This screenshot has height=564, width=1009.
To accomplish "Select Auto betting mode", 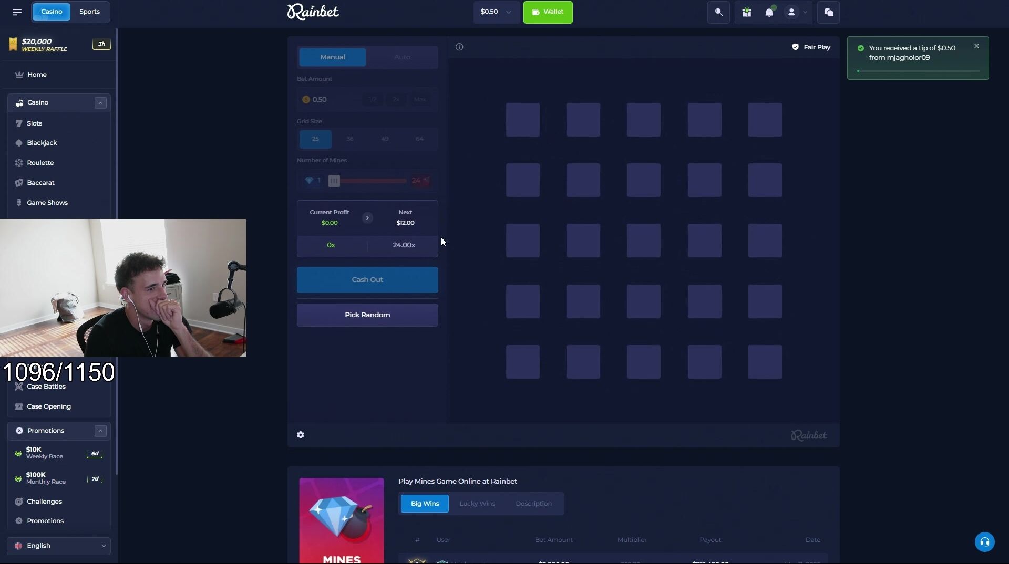I will pos(402,57).
